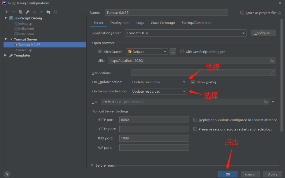Image resolution: width=285 pixels, height=178 pixels.
Task: Open JRE dropdown arrow
Action: pos(273,102)
